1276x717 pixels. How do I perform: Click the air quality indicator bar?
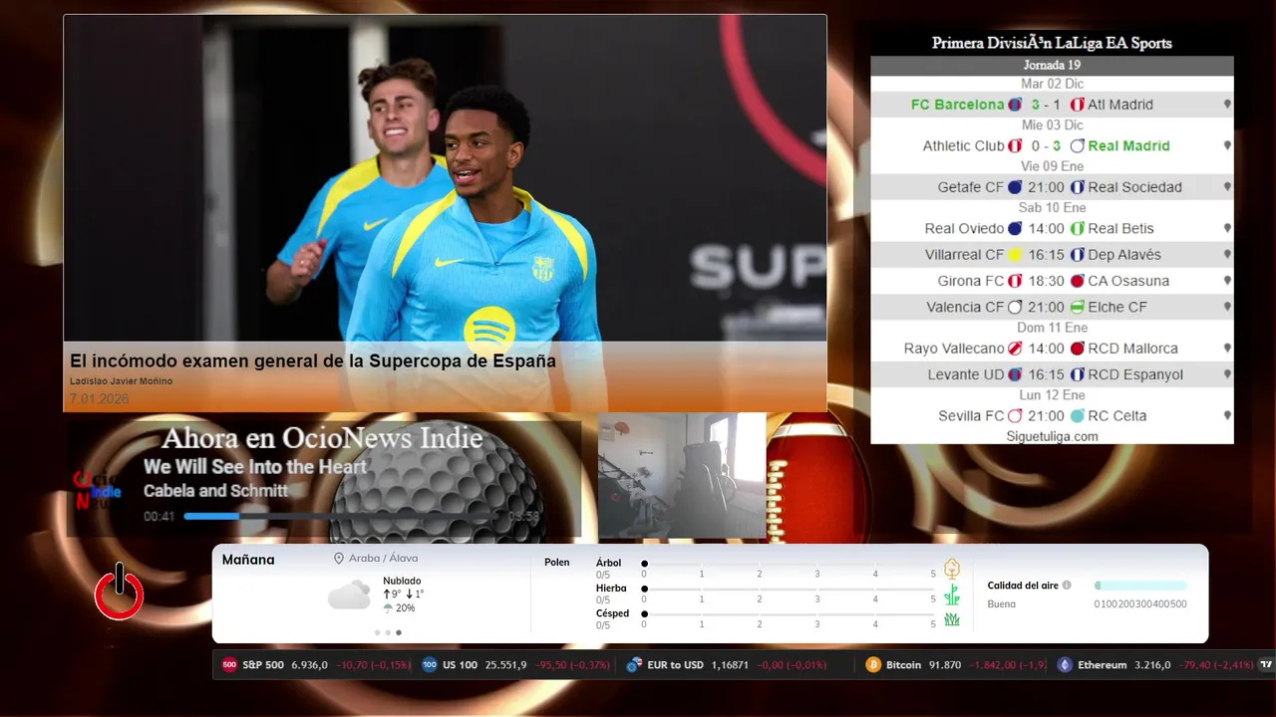tap(1140, 586)
